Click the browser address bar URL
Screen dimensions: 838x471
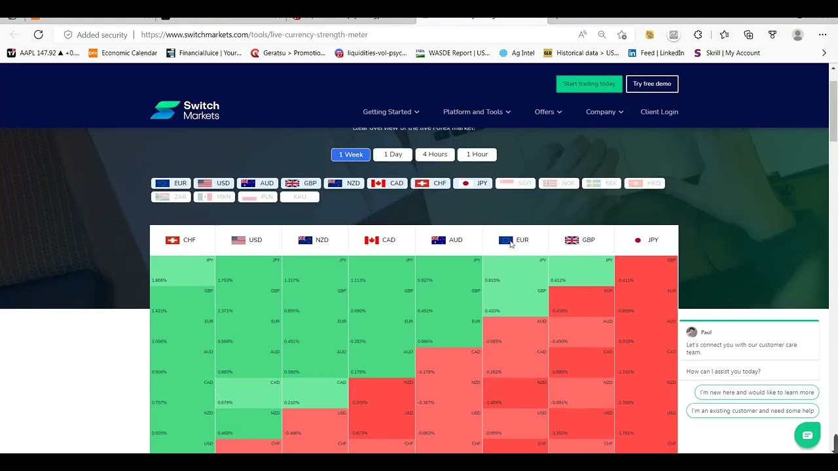[x=254, y=35]
